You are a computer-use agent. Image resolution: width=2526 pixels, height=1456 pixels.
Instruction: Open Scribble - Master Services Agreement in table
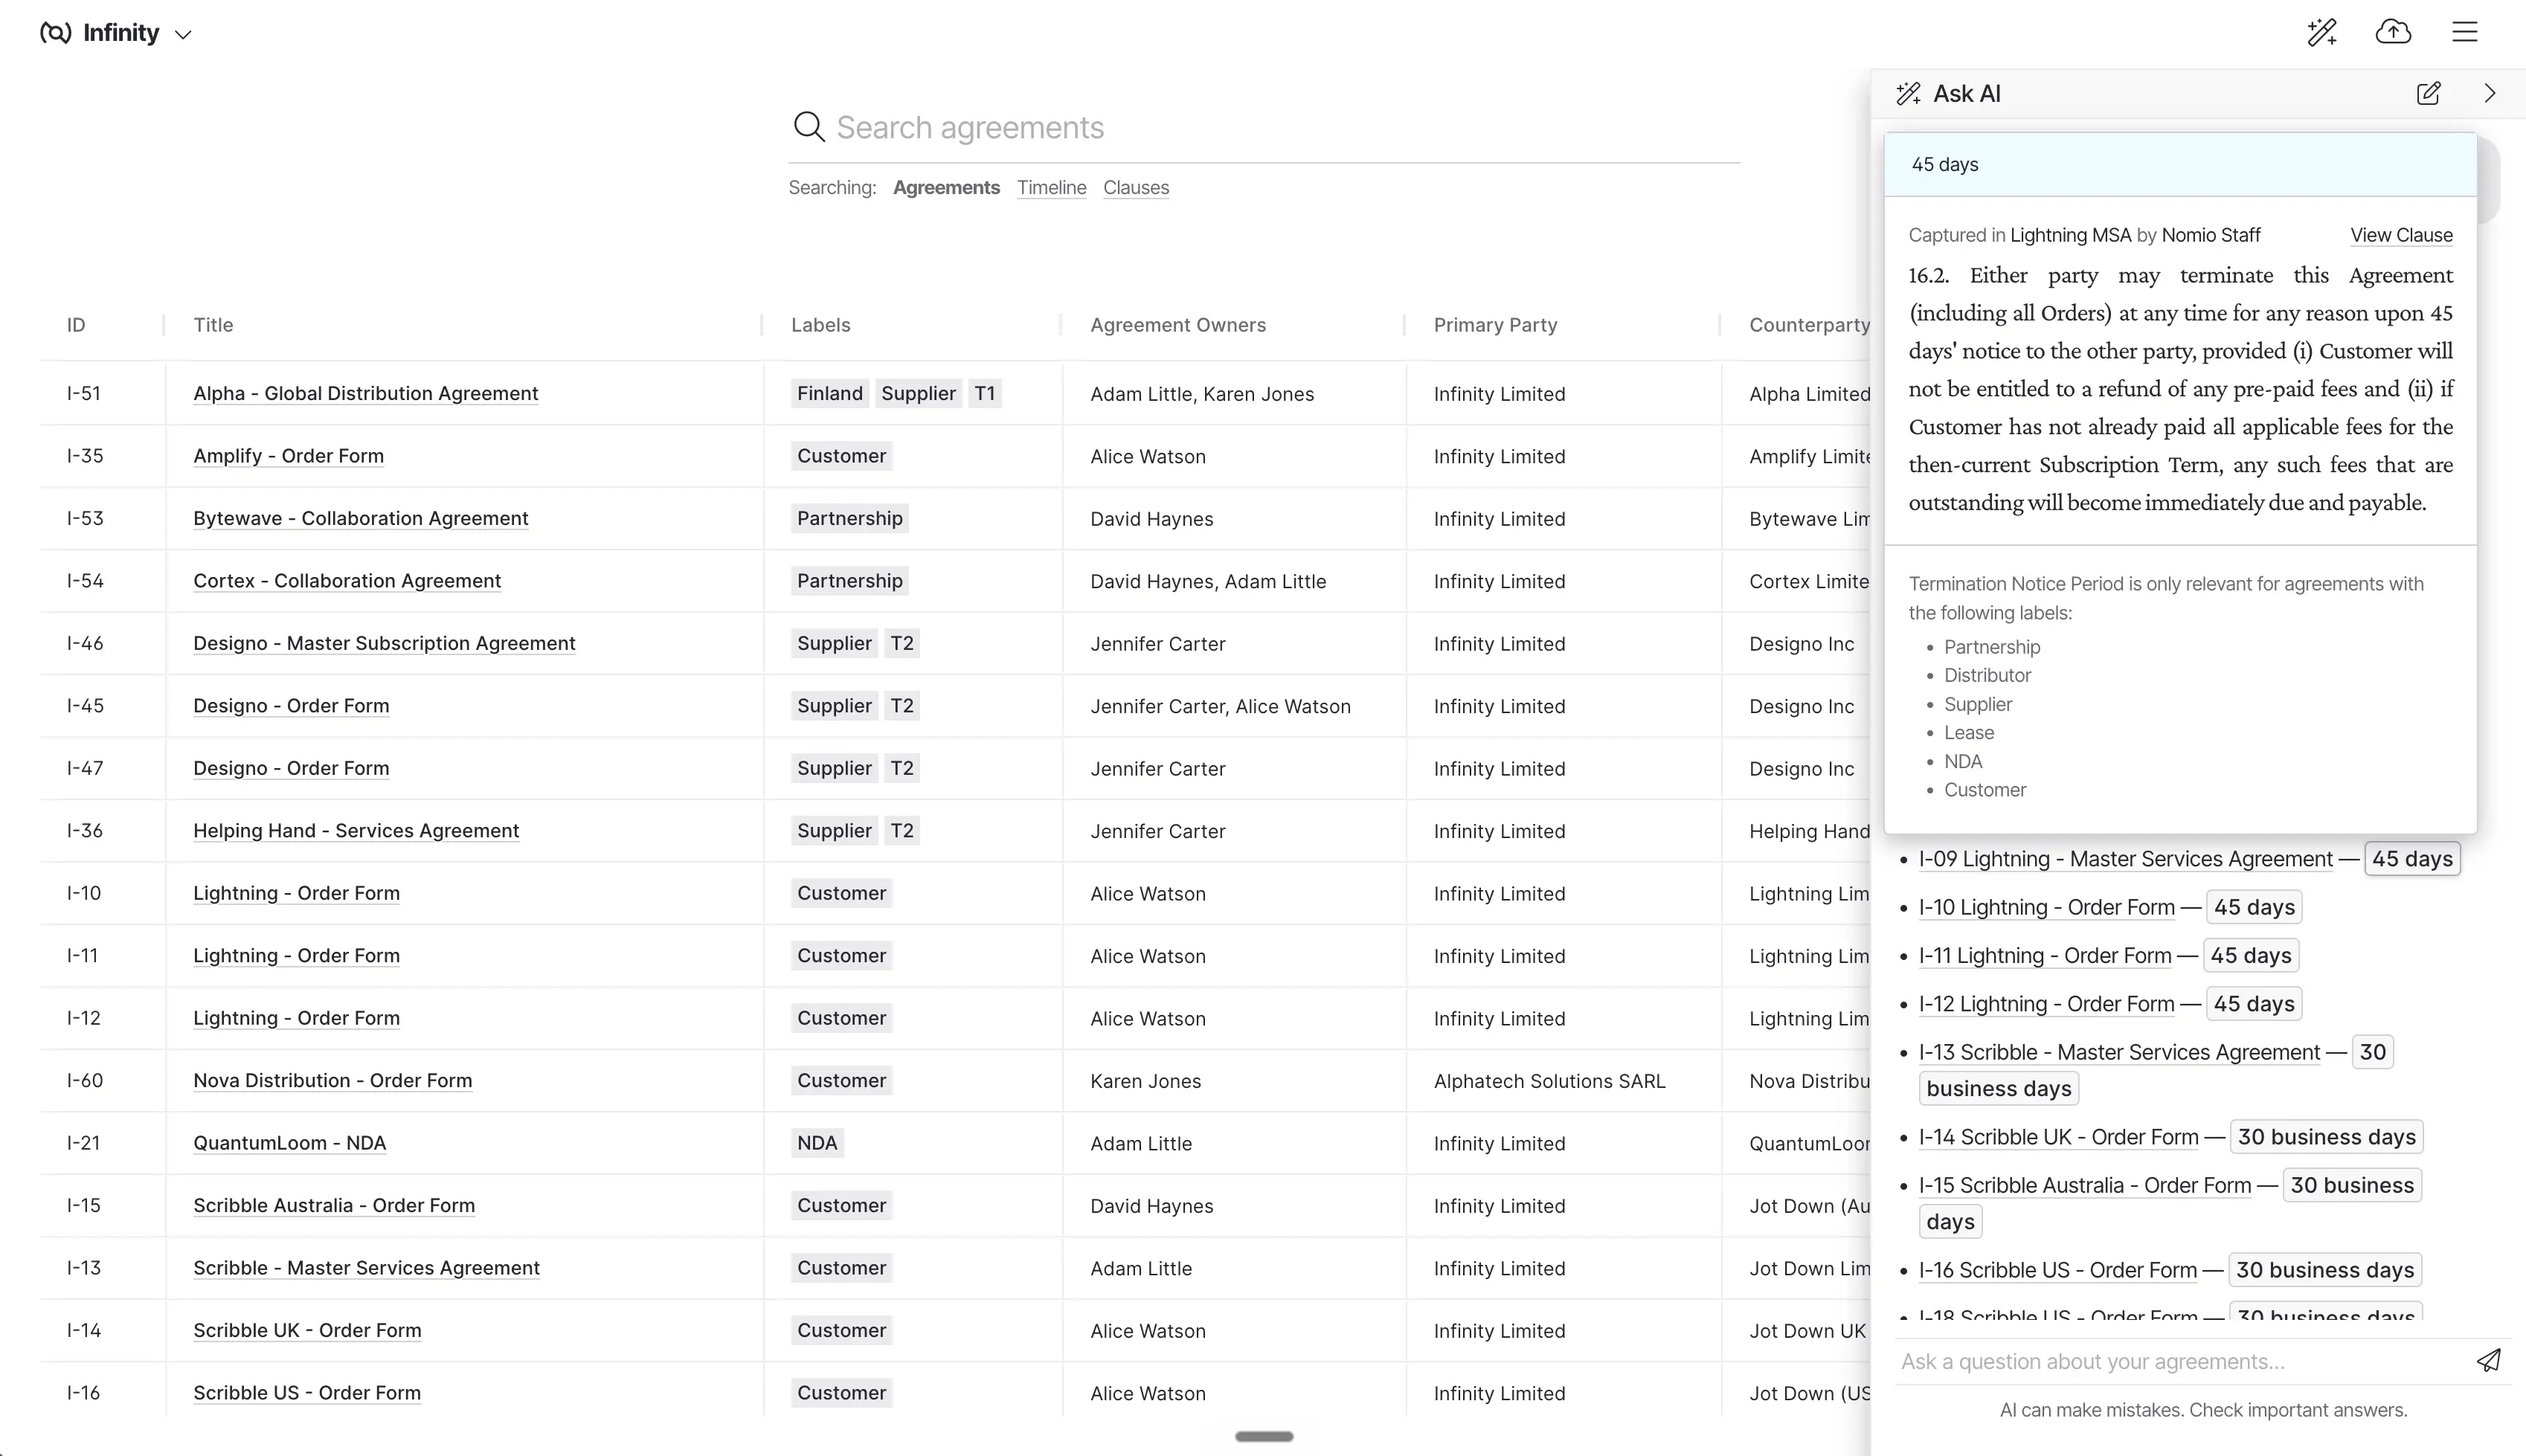pos(366,1268)
